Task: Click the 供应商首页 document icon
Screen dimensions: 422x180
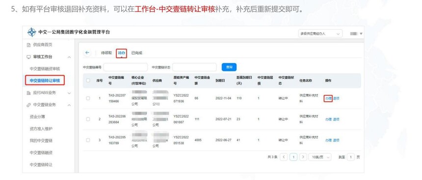Action: tap(28, 45)
